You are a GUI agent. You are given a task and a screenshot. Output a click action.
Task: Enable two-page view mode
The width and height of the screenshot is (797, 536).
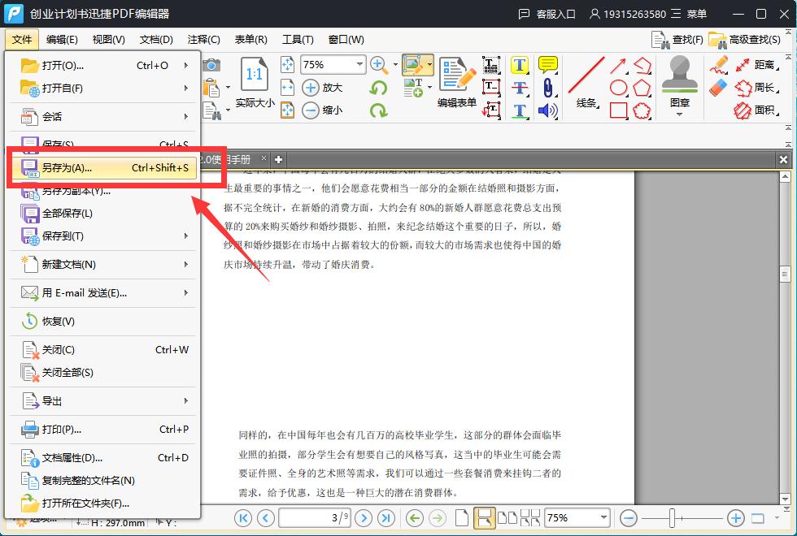point(508,518)
